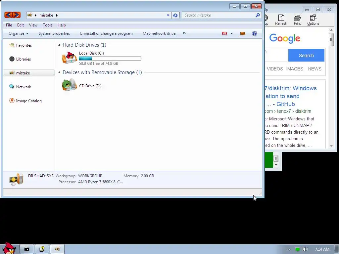Click the Local Disk (C:) usage bar
This screenshot has width=339, height=254.
click(x=110, y=58)
